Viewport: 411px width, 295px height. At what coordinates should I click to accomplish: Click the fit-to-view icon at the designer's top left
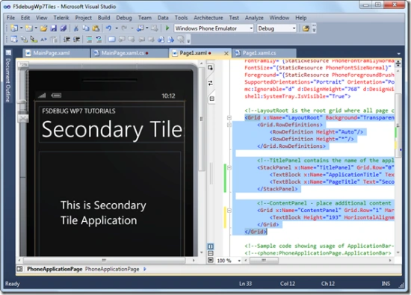pos(23,119)
